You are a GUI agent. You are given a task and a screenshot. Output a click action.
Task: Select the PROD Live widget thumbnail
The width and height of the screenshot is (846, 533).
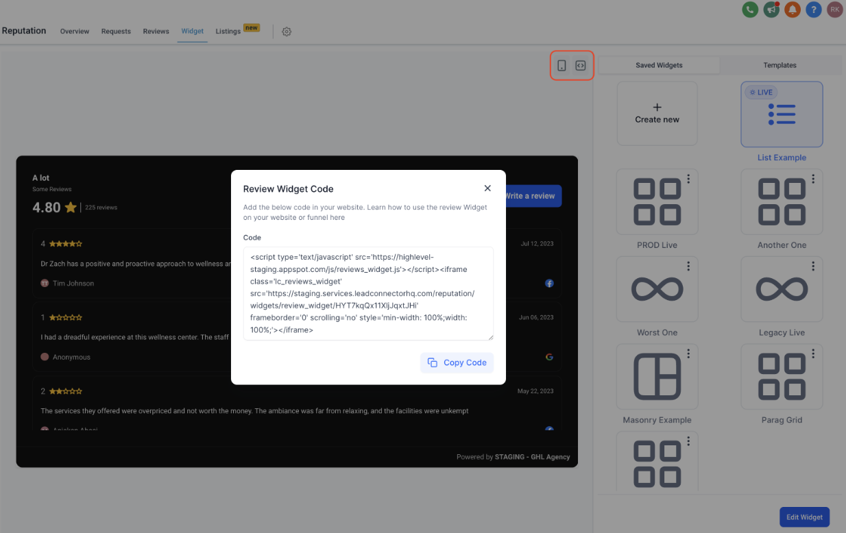657,201
